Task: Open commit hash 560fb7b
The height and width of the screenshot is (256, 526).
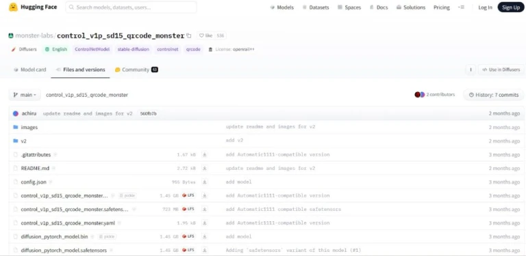Action: coord(148,113)
